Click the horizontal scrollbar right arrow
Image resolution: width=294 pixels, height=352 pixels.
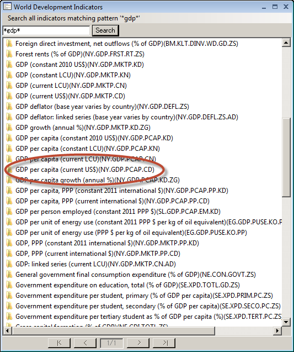coord(277,330)
